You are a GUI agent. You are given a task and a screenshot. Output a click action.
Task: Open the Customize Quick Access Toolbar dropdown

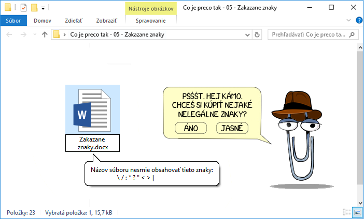click(x=43, y=8)
